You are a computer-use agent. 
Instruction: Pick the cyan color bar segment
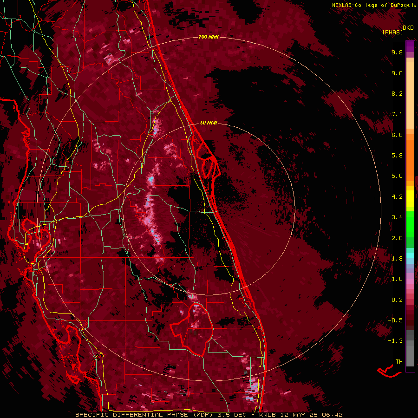(x=410, y=255)
